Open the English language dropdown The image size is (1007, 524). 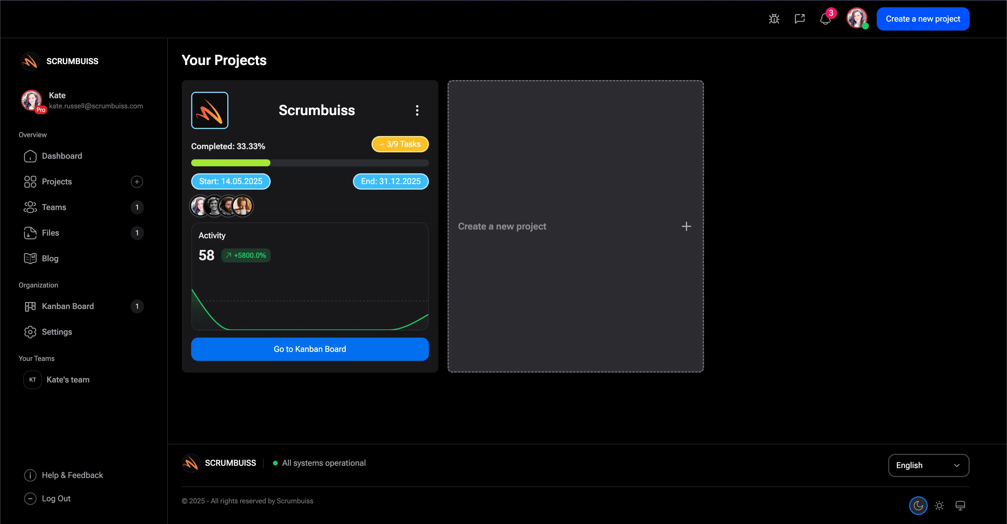[x=928, y=465]
